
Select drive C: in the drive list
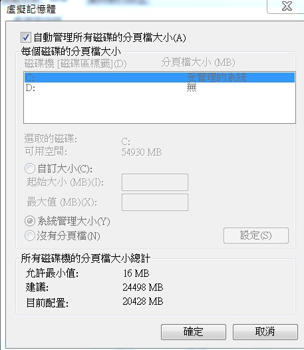pyautogui.click(x=160, y=77)
